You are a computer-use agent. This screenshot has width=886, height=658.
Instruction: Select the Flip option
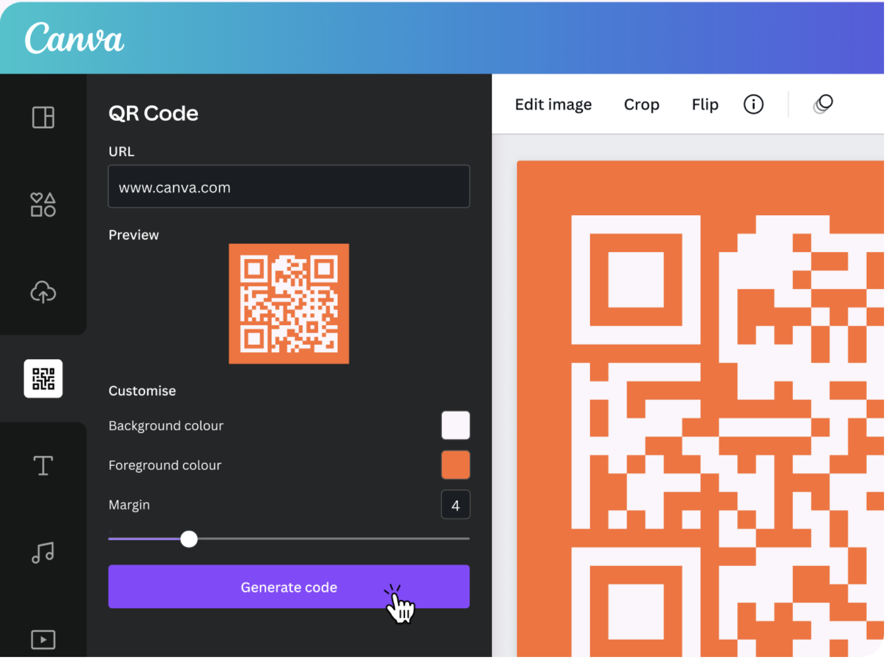pos(704,104)
